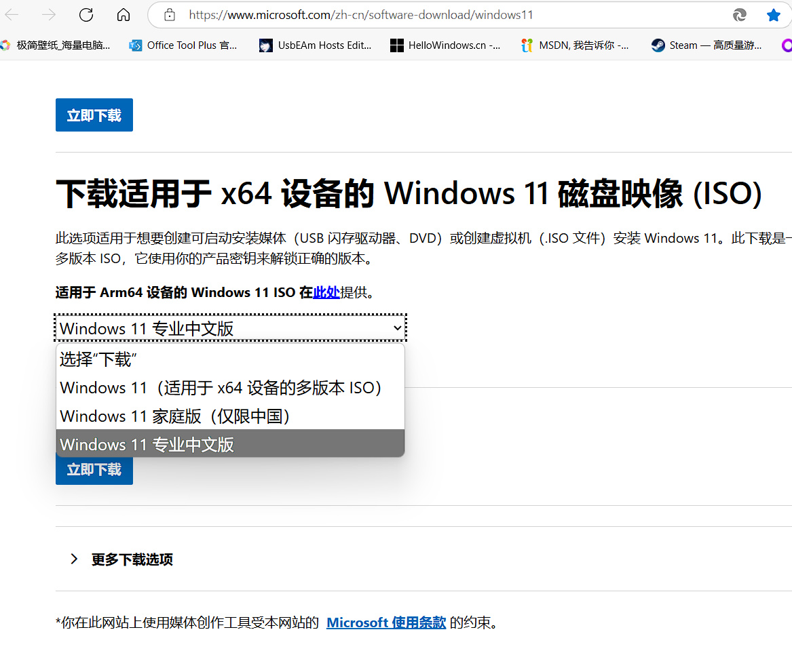Image resolution: width=792 pixels, height=653 pixels.
Task: Select Windows 11 多版本 ISO option
Action: [x=230, y=388]
